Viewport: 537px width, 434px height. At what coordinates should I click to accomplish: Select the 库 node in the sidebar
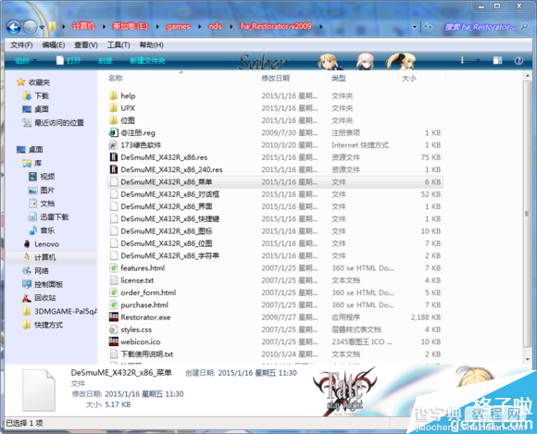31,163
